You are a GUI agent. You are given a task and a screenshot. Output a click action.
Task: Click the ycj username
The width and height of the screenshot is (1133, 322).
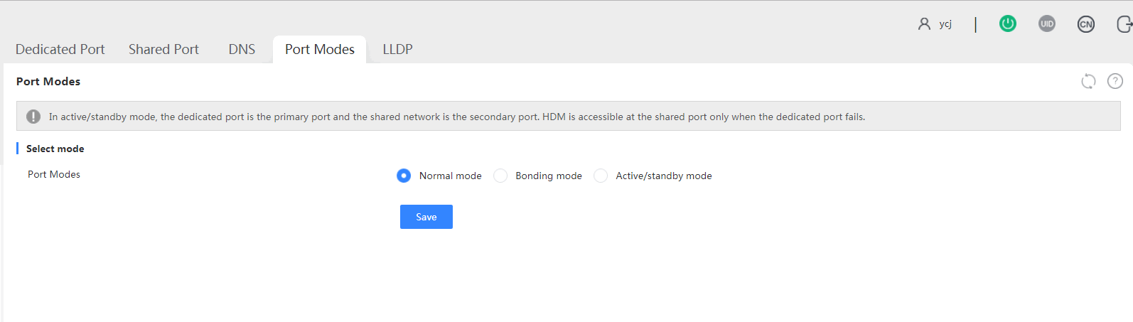(x=945, y=24)
